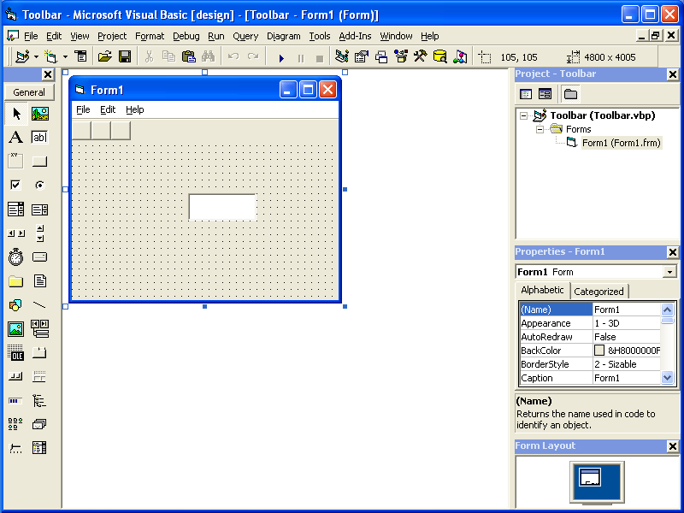Click the Paste toolbar icon
This screenshot has height=513, width=684.
tap(188, 56)
